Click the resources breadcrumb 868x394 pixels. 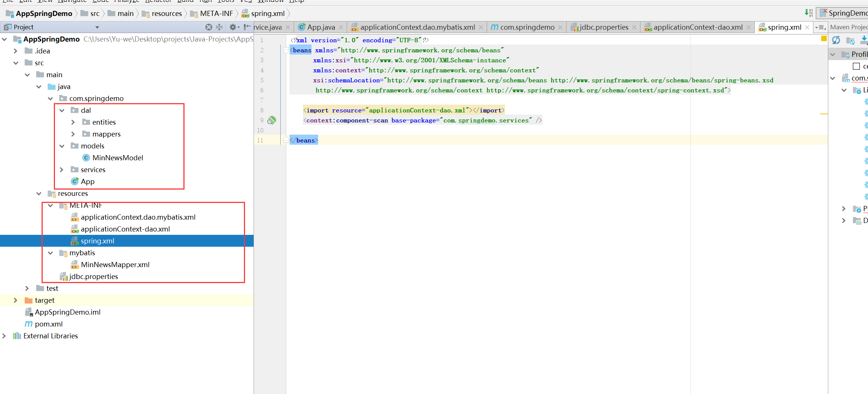pos(162,13)
